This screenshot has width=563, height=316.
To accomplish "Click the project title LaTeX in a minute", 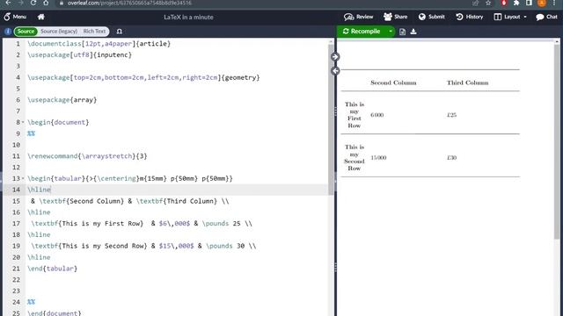I will coord(188,18).
